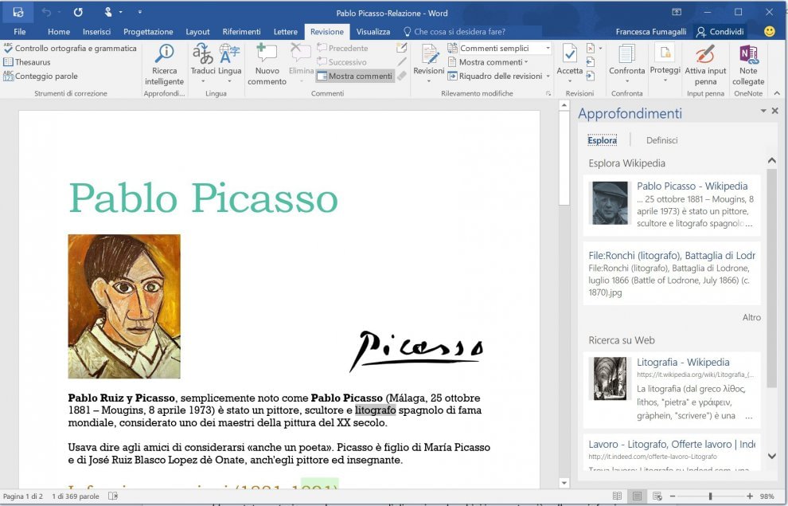Expand the Mostra commenti markup options dropdown
Screen dimensions: 788x506
[488, 62]
